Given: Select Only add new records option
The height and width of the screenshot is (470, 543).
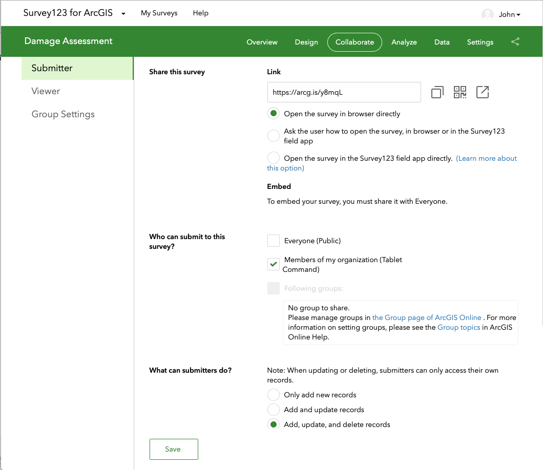Looking at the screenshot, I should coord(274,395).
